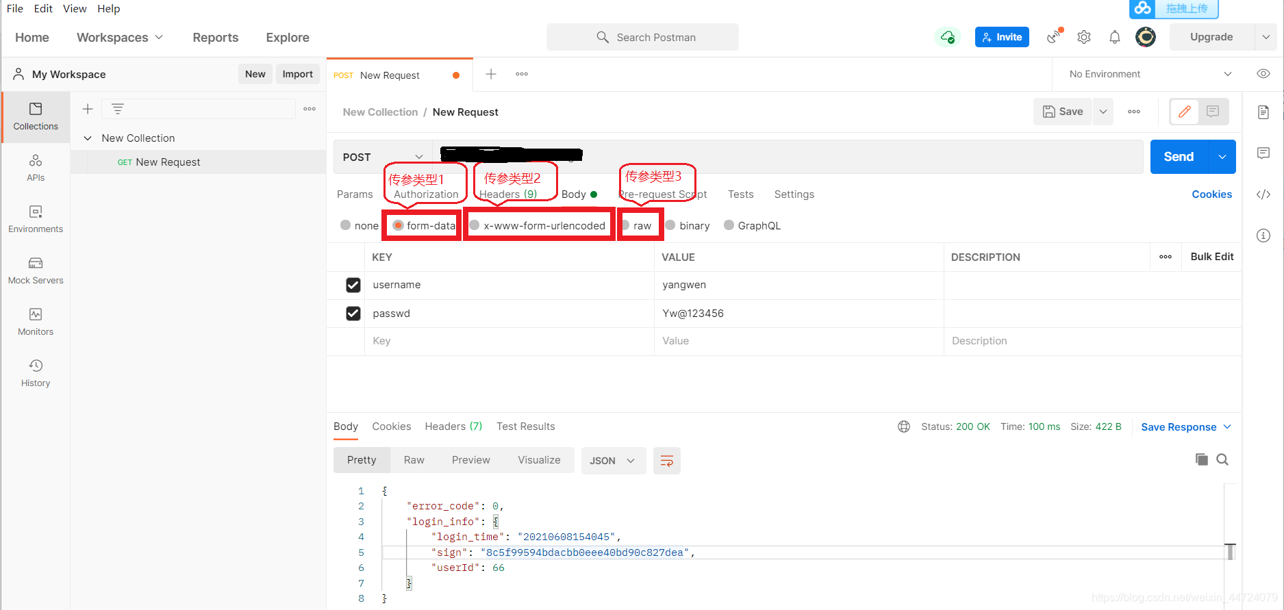Open settings gear in header

[1084, 37]
